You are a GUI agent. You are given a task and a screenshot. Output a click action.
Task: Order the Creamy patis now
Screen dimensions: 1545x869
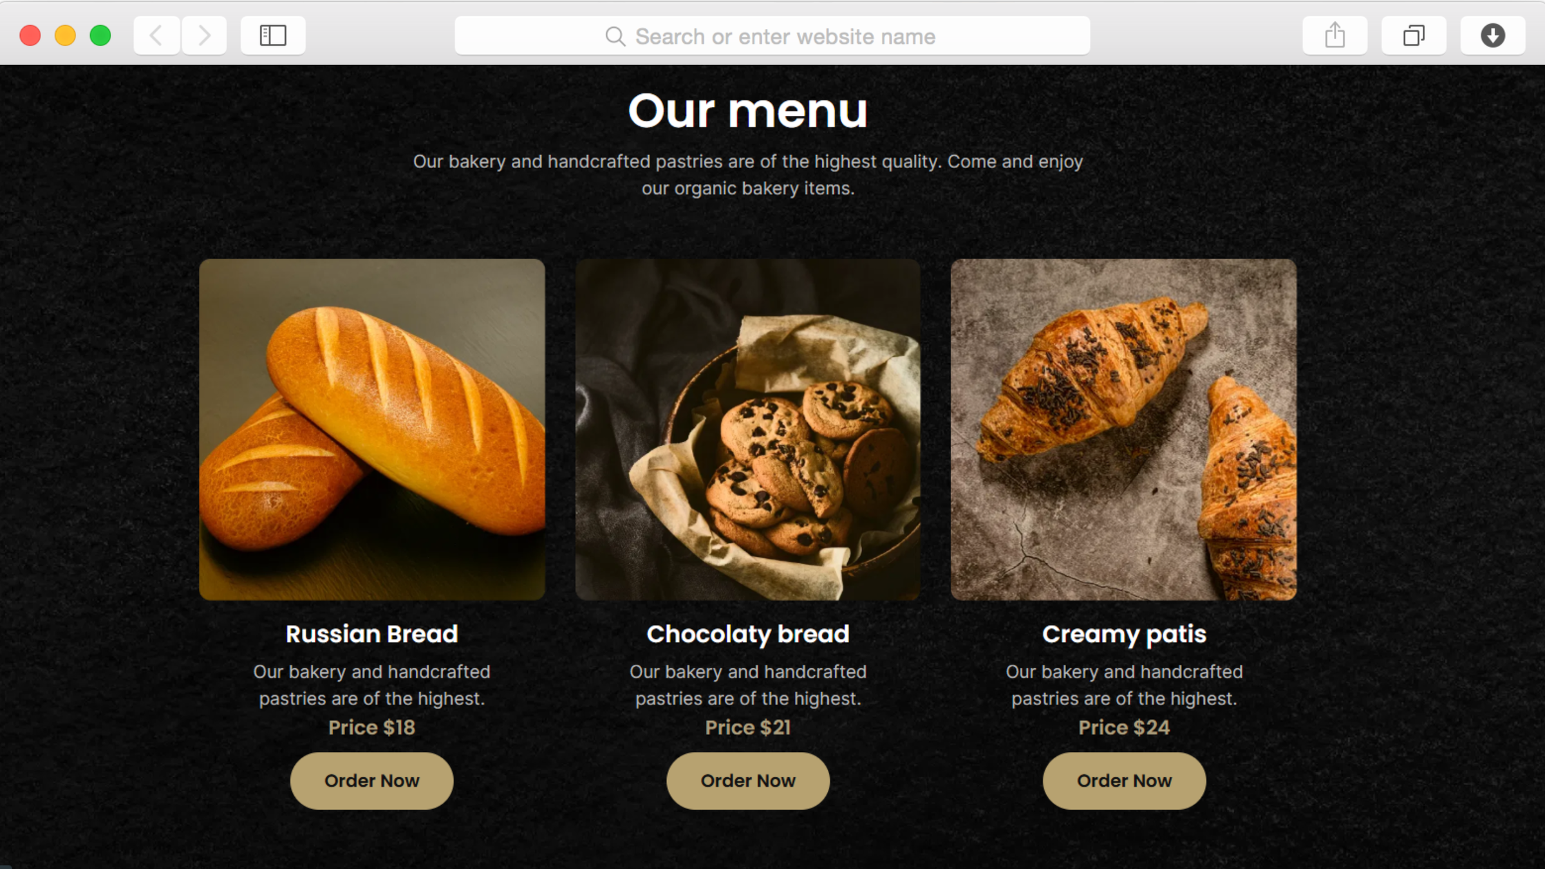(1124, 781)
